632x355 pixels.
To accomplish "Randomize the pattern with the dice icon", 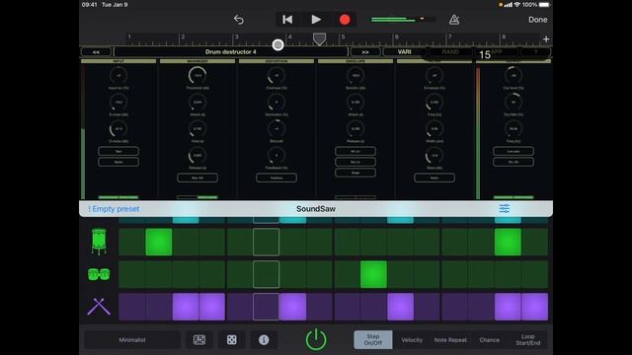I will 232,340.
